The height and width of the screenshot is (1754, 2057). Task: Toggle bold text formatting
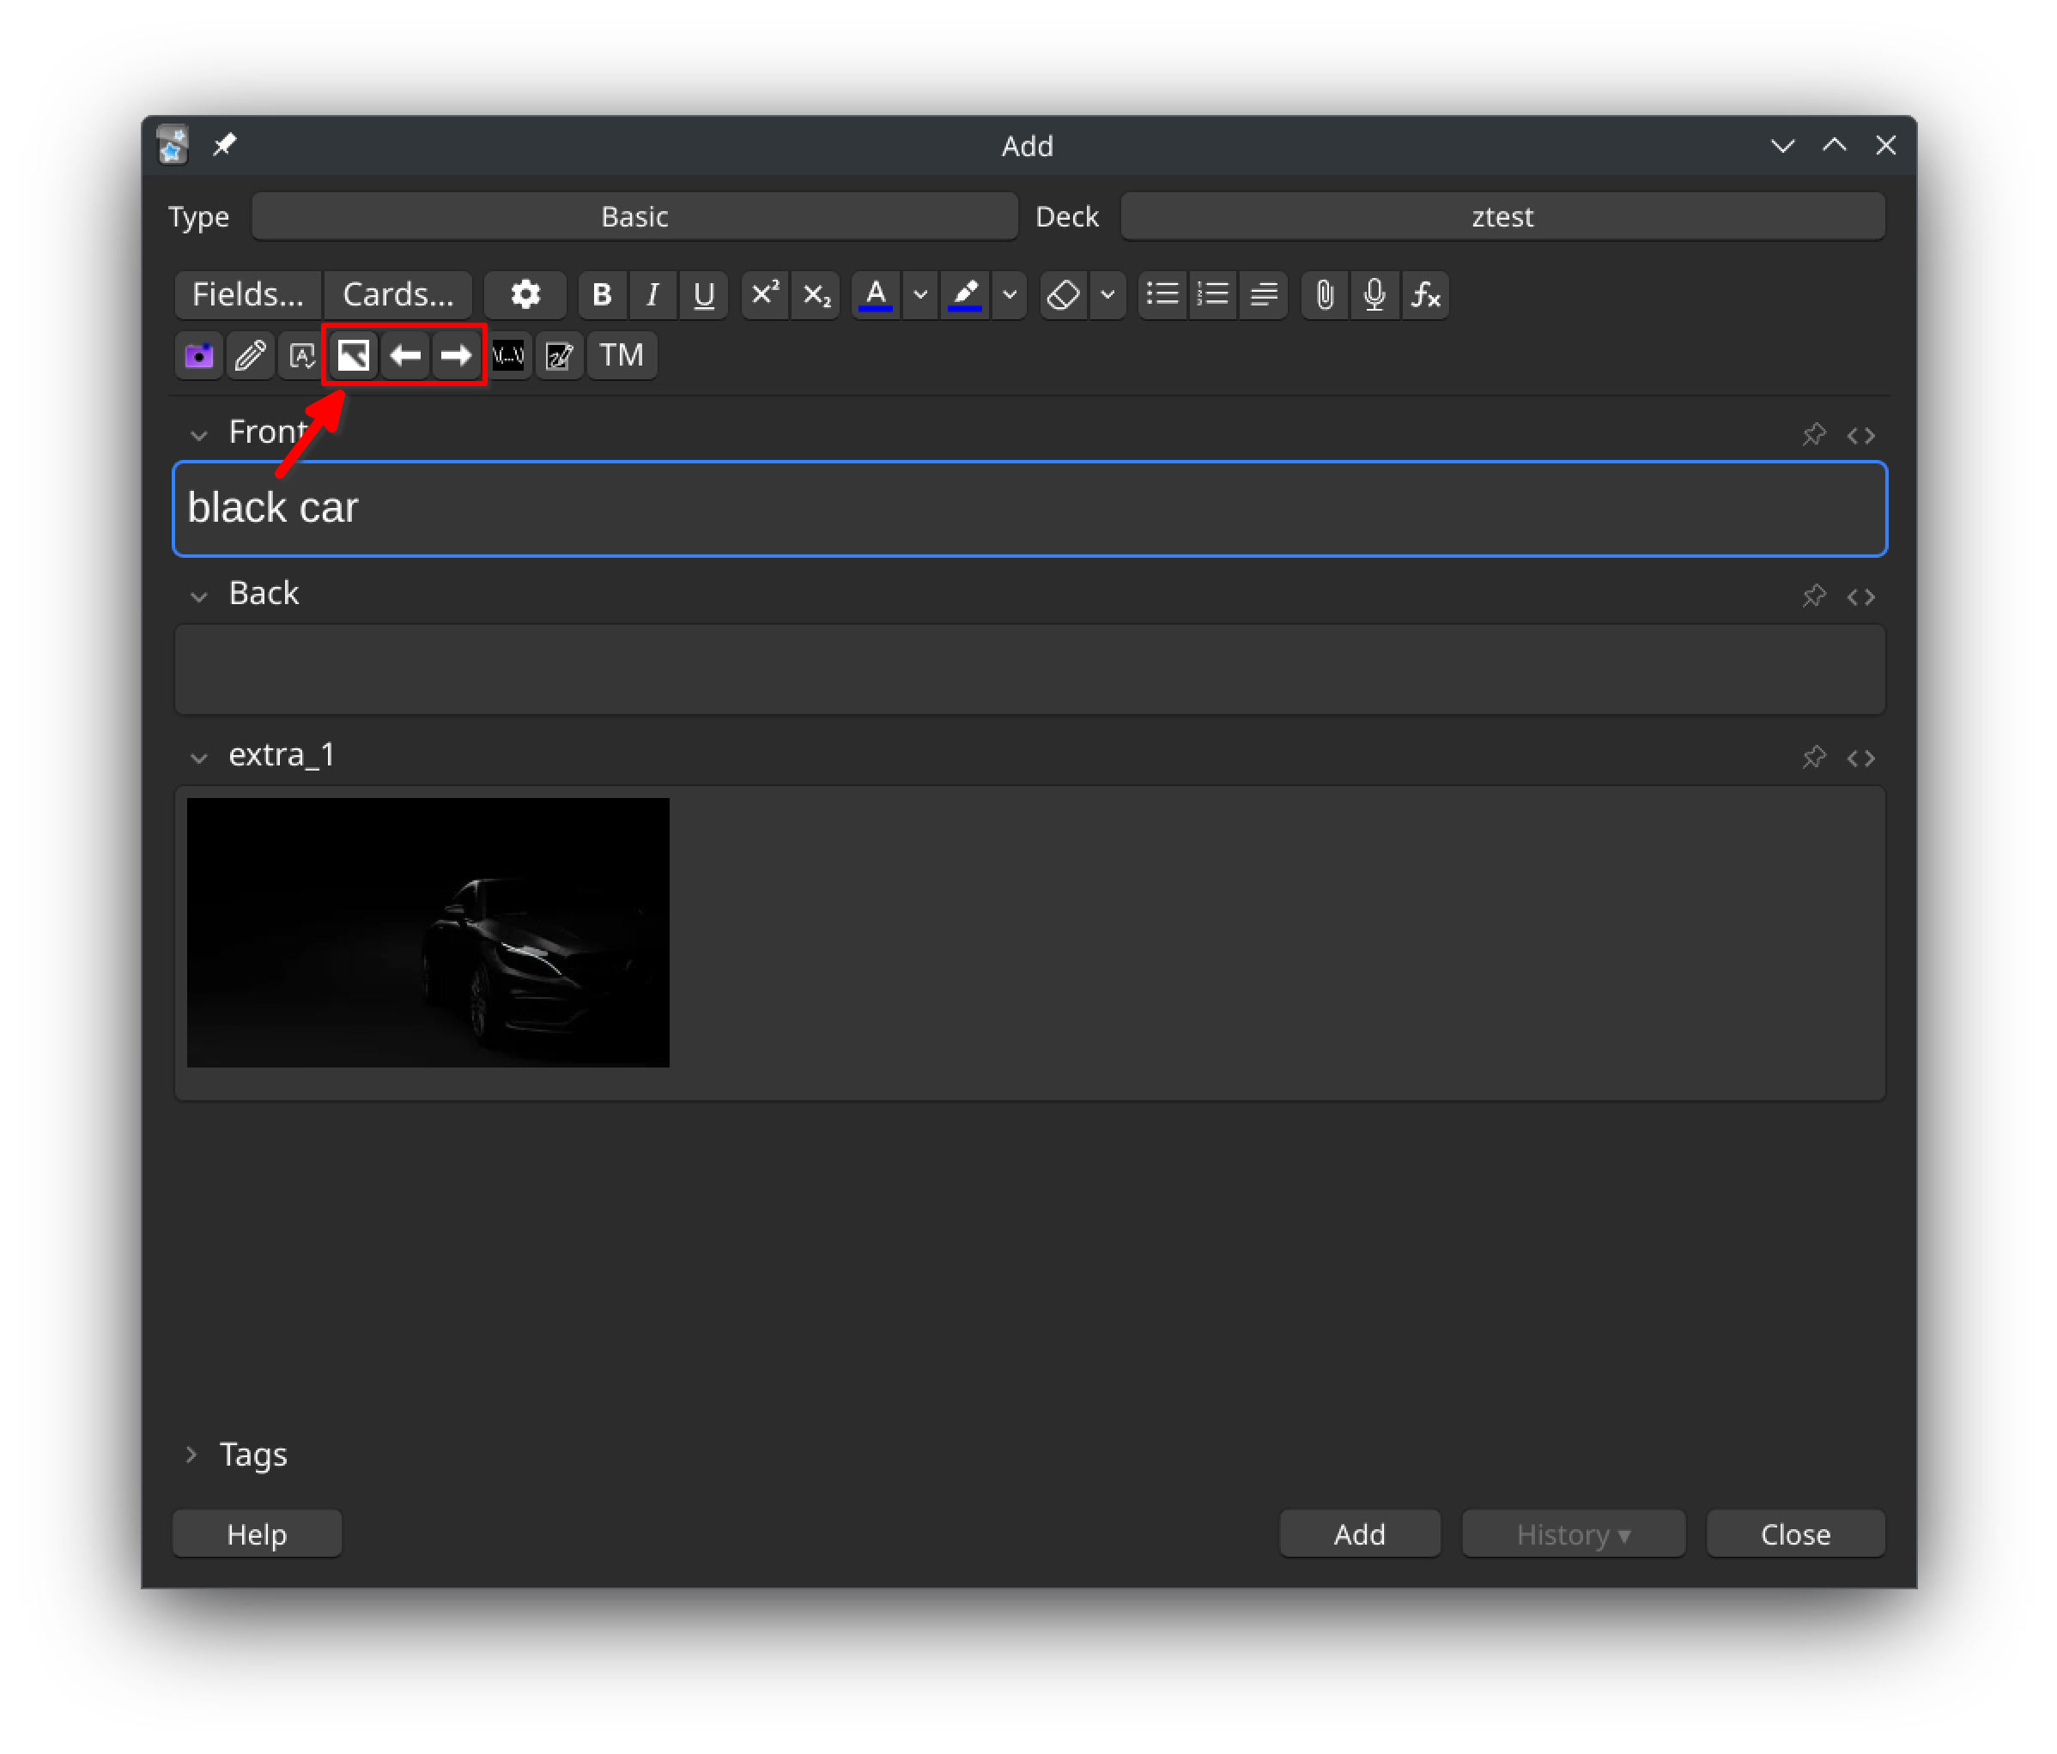[x=602, y=293]
